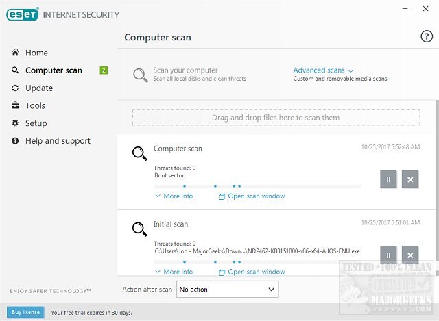Pause the Initial scan
Screen dimensions: 439x321
pos(388,255)
